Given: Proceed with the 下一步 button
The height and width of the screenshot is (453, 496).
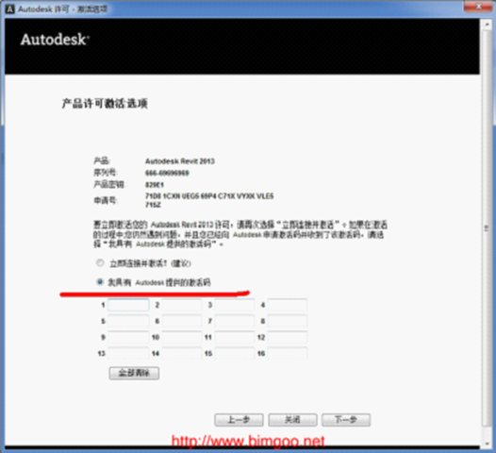Looking at the screenshot, I should tap(346, 420).
